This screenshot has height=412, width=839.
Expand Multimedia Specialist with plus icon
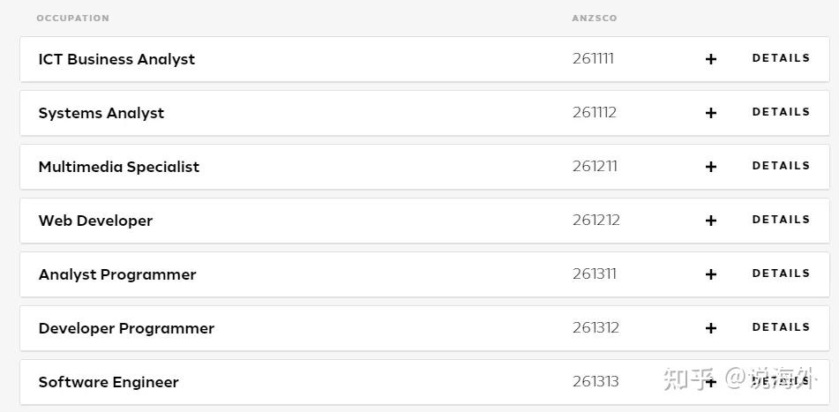[x=711, y=167]
